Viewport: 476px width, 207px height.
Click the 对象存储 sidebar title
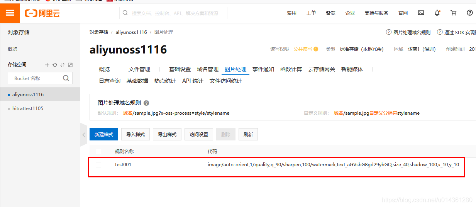click(x=19, y=32)
